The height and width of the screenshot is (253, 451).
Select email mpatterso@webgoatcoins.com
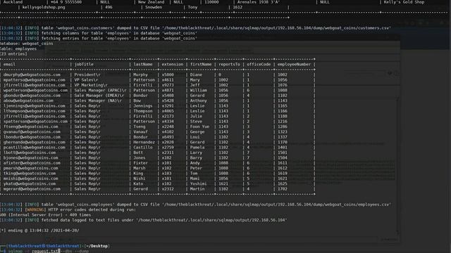35,79
